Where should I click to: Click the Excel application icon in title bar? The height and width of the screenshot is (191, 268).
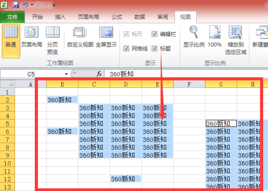pos(4,4)
